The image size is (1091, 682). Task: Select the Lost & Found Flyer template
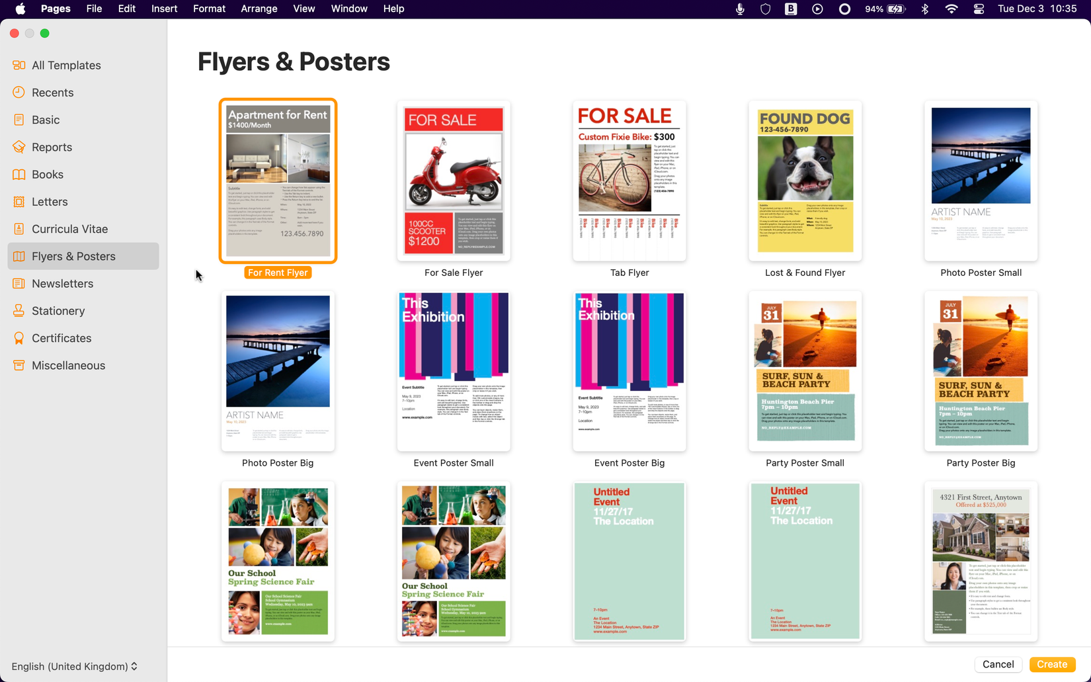click(805, 181)
